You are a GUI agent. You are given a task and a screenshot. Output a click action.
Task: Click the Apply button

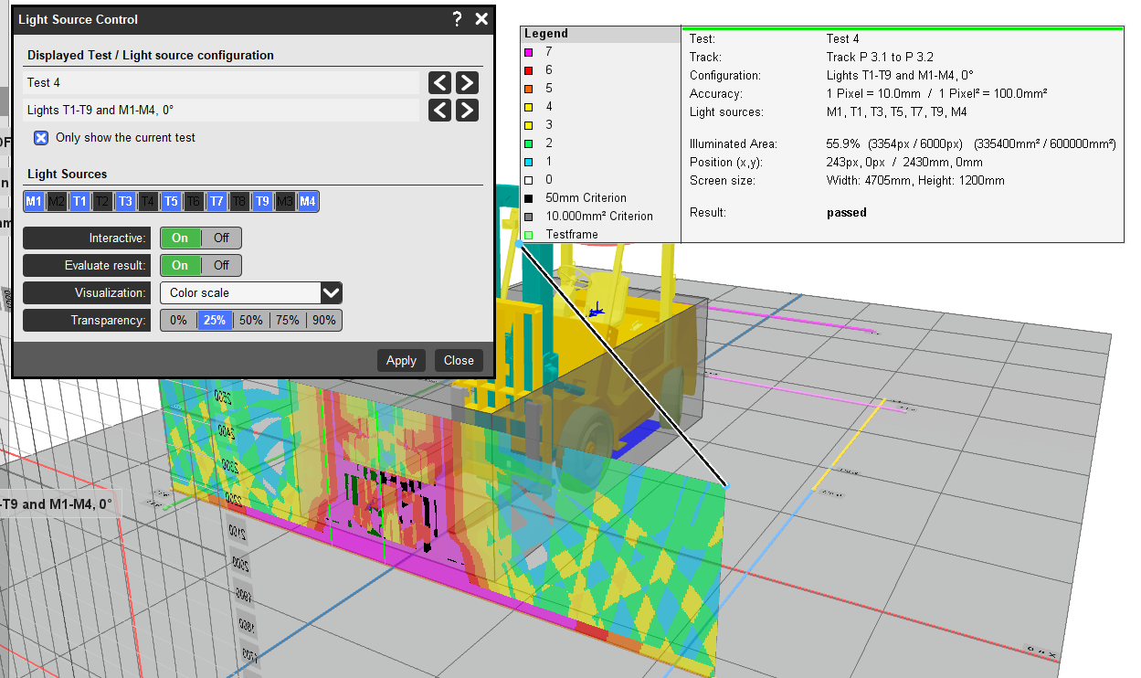pyautogui.click(x=401, y=361)
